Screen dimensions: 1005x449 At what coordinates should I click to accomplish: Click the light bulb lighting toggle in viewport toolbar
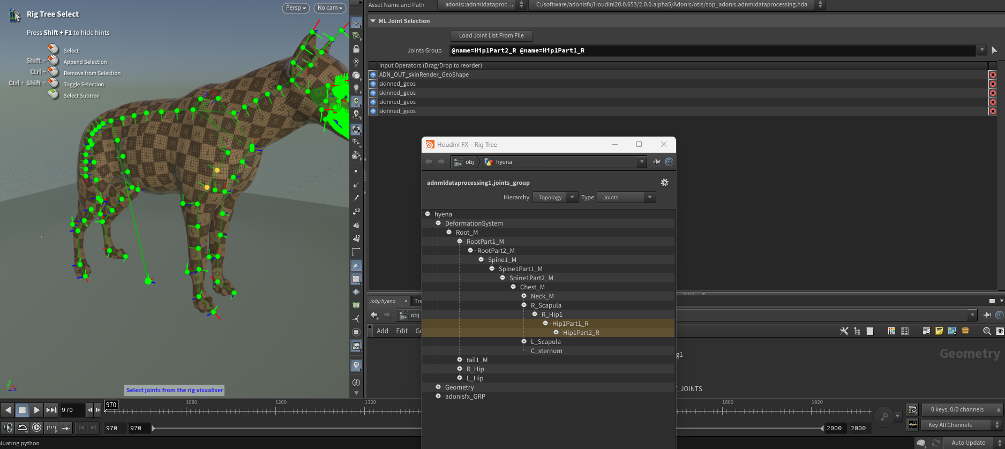pyautogui.click(x=356, y=88)
